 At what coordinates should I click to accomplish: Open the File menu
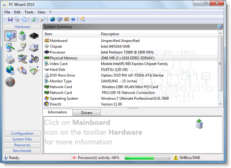pyautogui.click(x=7, y=12)
